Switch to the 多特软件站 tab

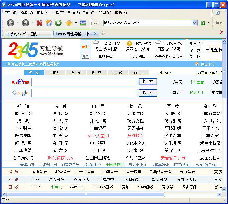click(27, 34)
